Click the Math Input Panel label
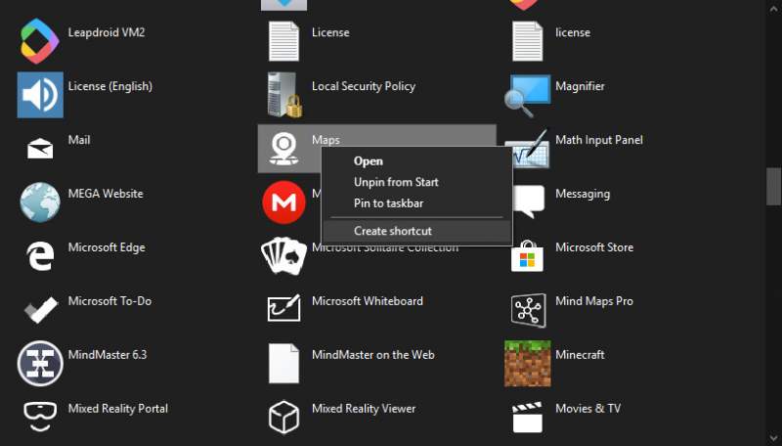The image size is (782, 446). click(x=599, y=140)
